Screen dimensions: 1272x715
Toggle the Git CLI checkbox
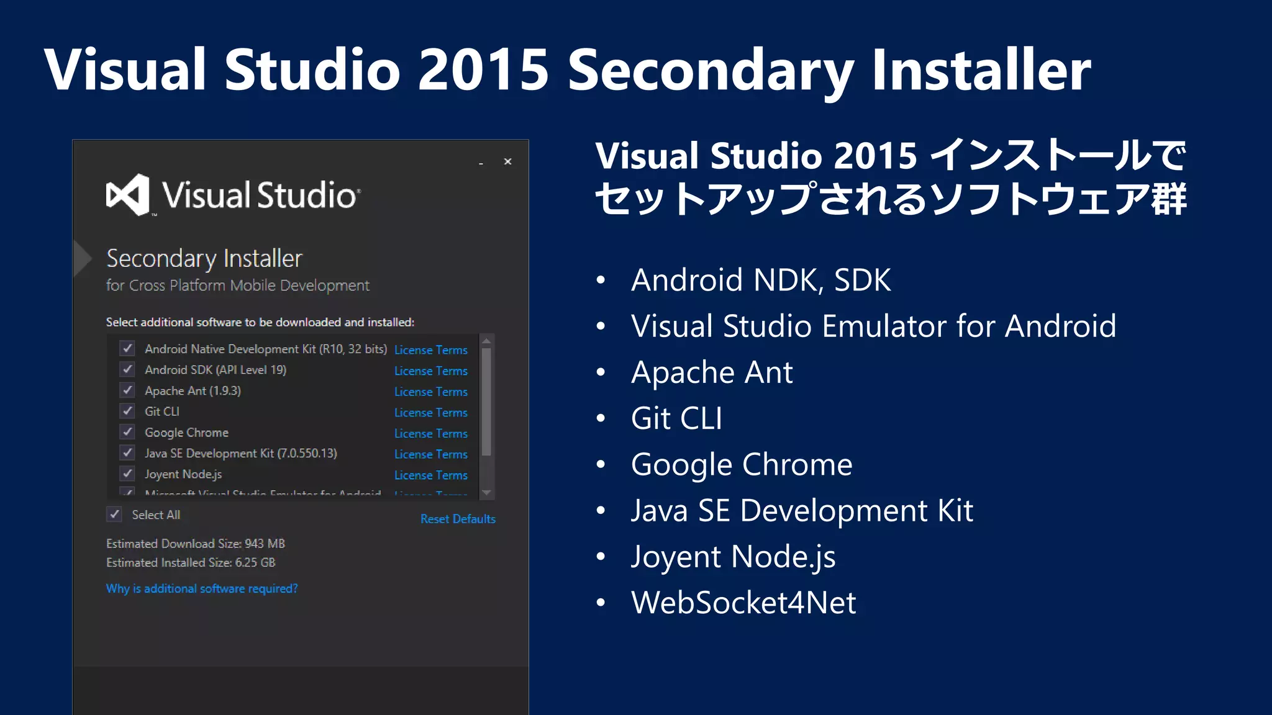pyautogui.click(x=127, y=411)
